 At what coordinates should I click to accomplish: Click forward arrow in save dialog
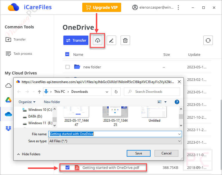click(27, 92)
